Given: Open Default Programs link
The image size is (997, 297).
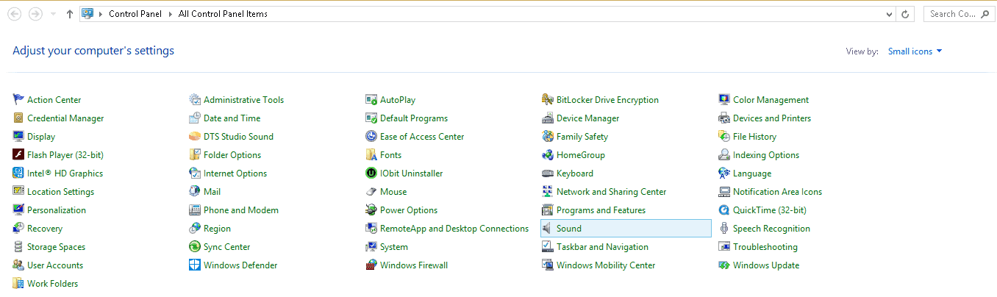Looking at the screenshot, I should pyautogui.click(x=414, y=118).
